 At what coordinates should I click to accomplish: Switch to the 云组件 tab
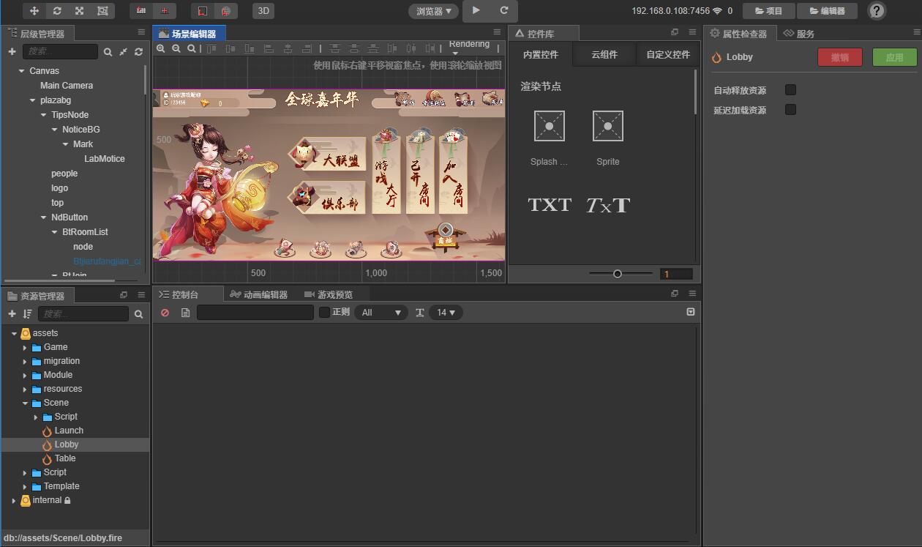pos(604,53)
